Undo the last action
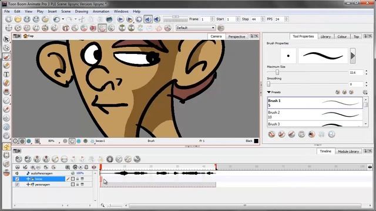The image size is (376, 211). 56,19
